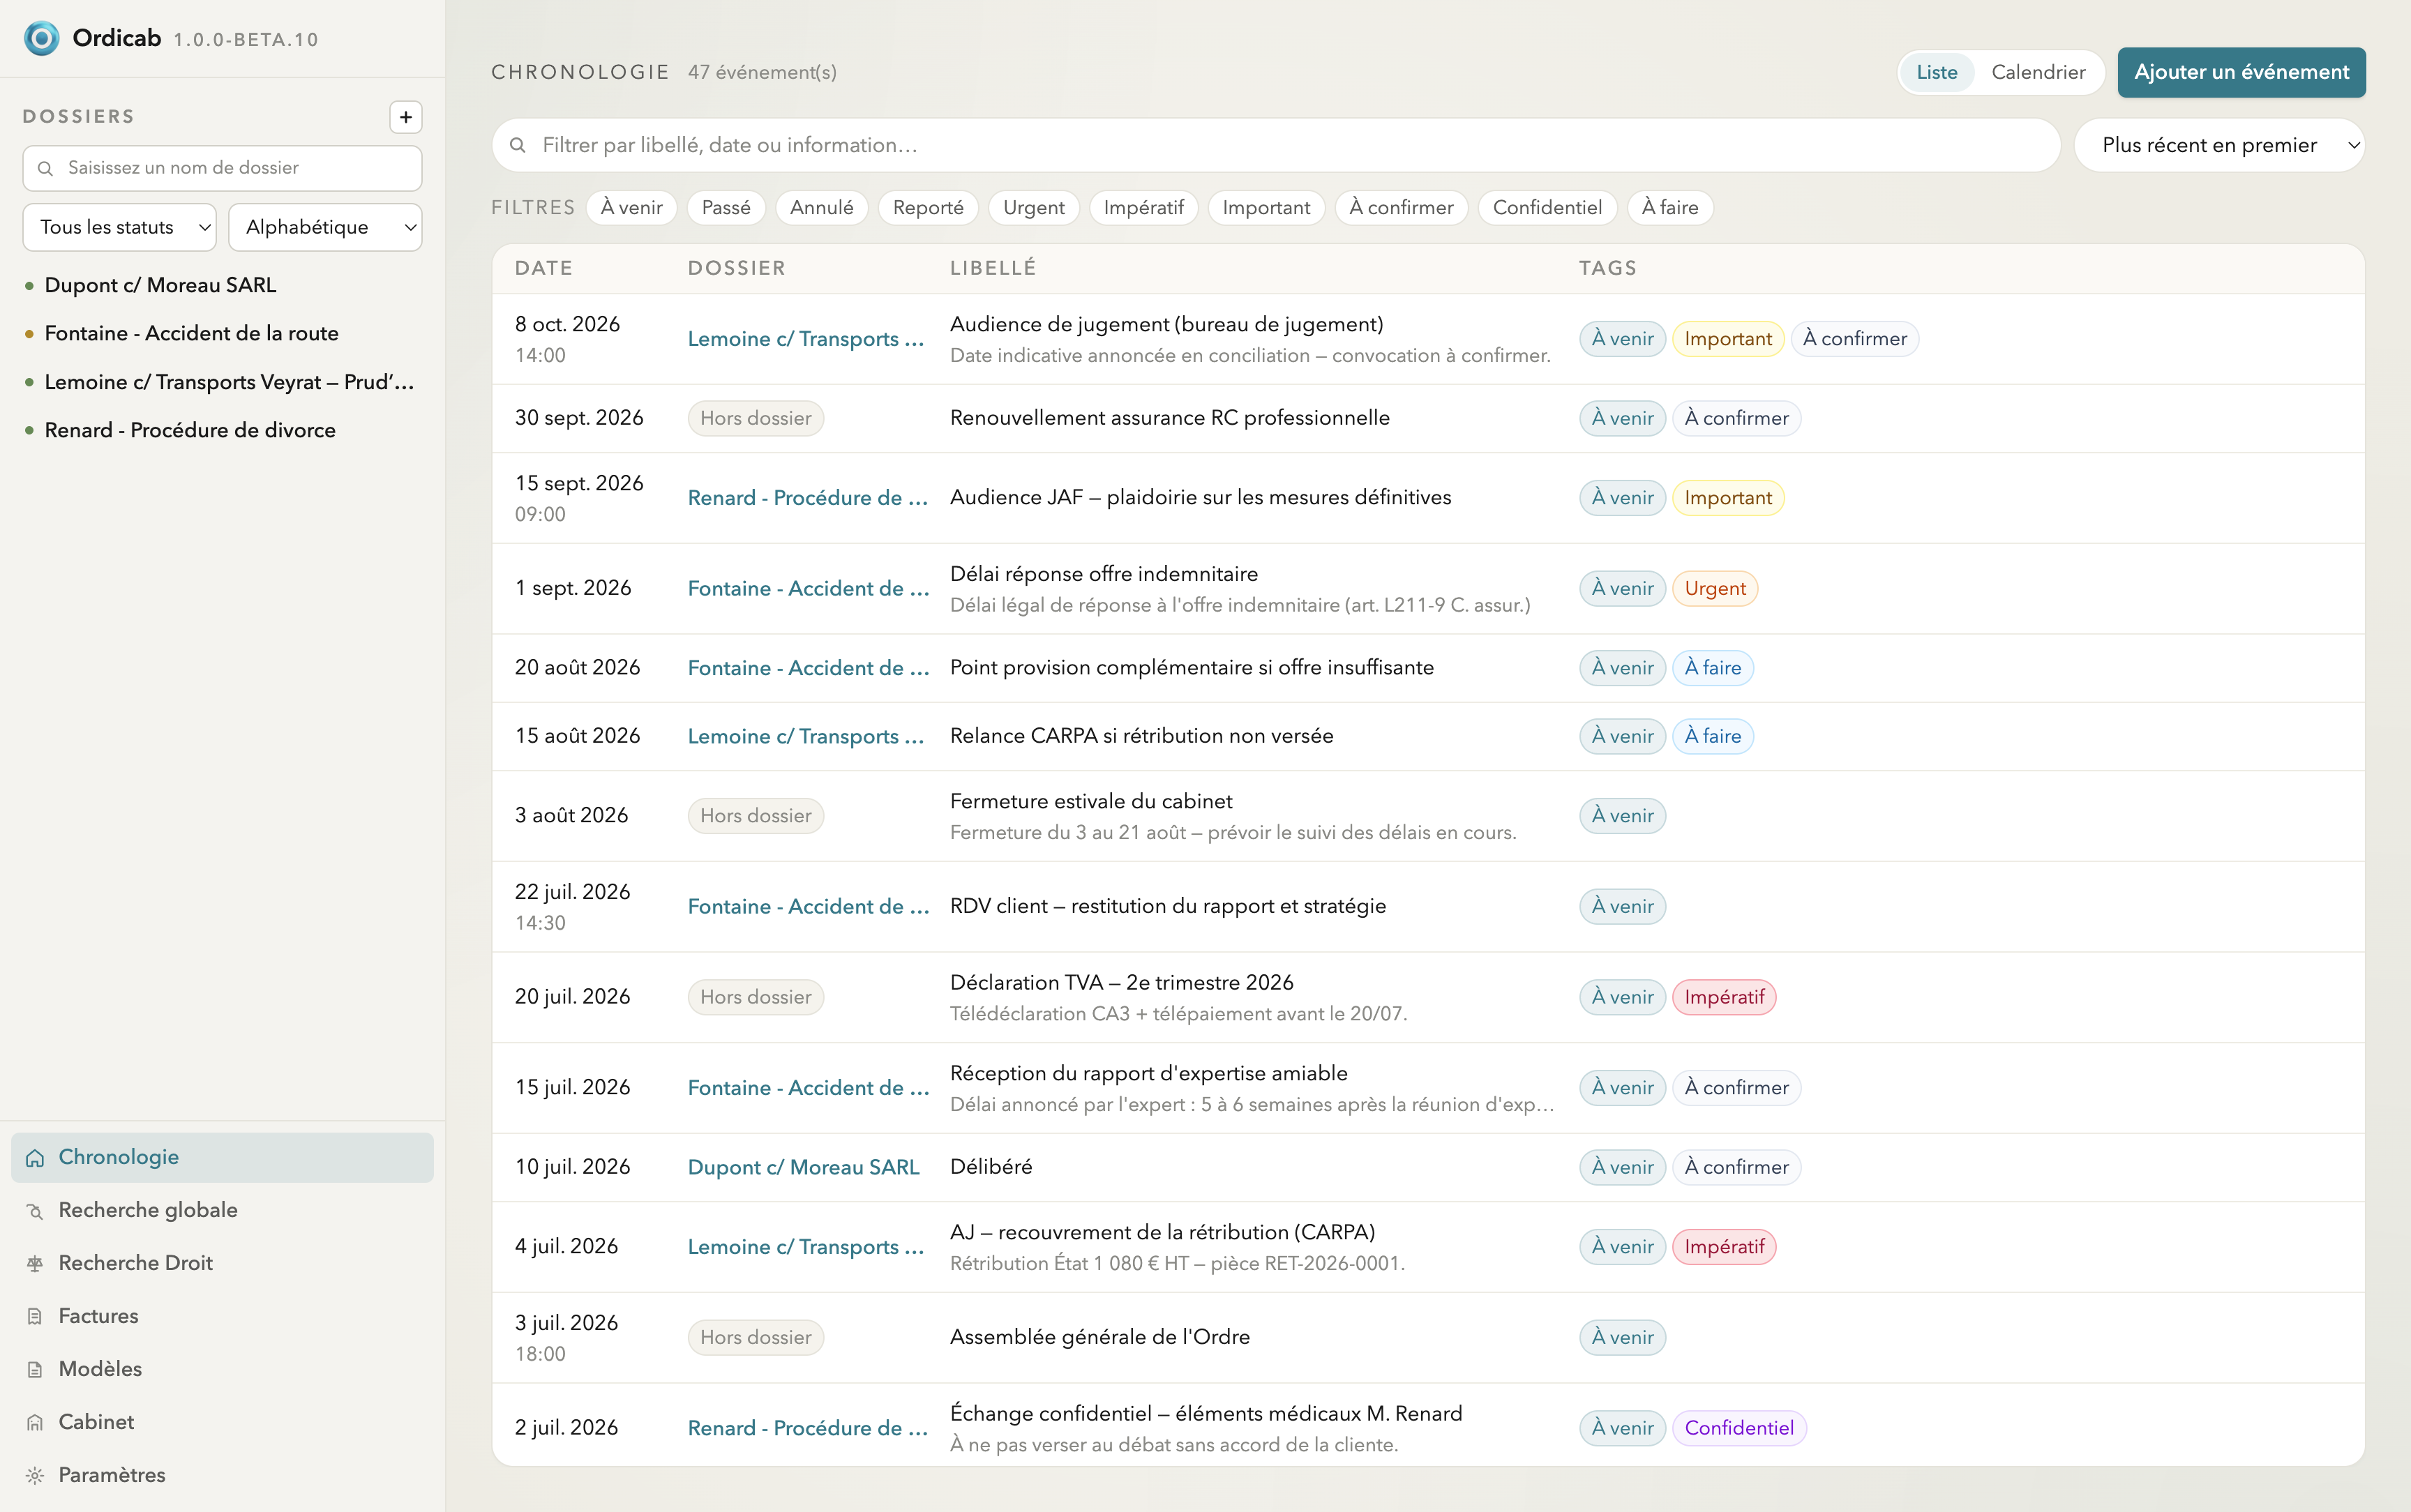This screenshot has width=2411, height=1512.
Task: Open the Recherche globale magnifier icon
Action: (x=35, y=1211)
